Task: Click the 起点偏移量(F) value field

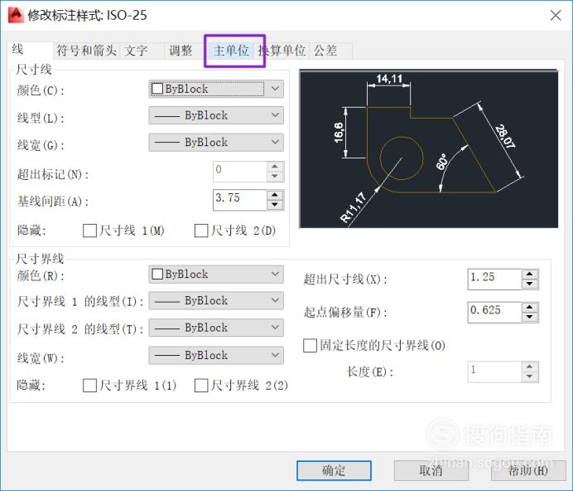Action: pos(494,313)
